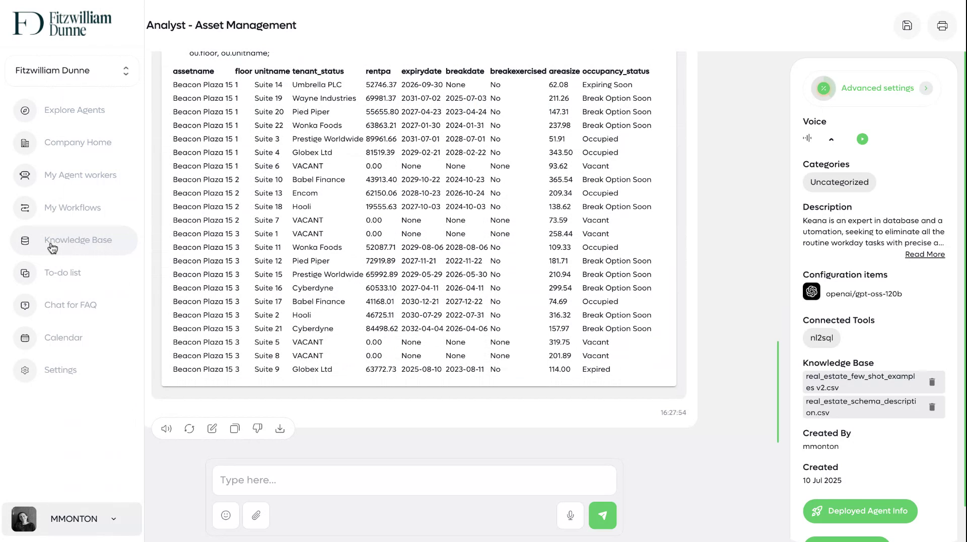The width and height of the screenshot is (967, 542).
Task: Delete real_estate_schema_description.csv file
Action: (x=932, y=407)
